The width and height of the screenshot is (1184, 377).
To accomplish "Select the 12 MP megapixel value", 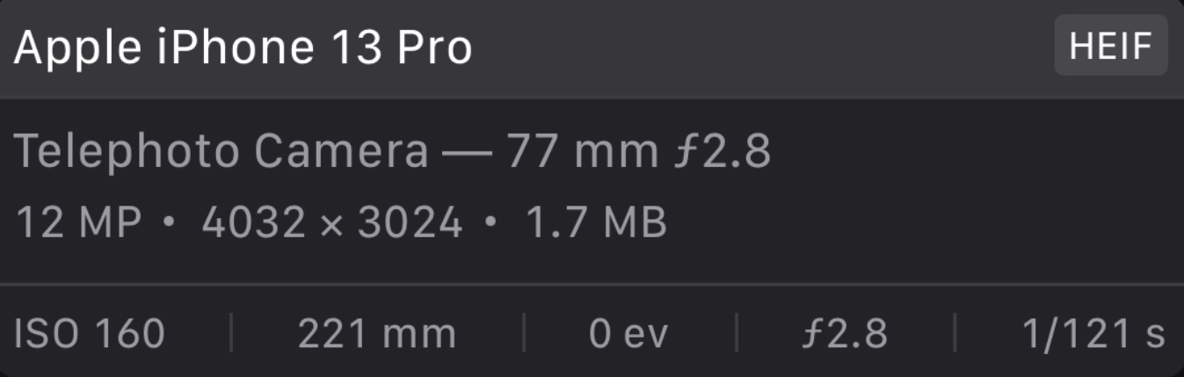I will (x=78, y=223).
